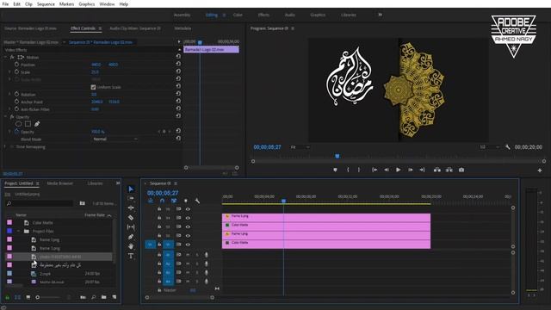This screenshot has height=310, width=551.
Task: Select the Pen tool in toolbar
Action: [x=131, y=237]
